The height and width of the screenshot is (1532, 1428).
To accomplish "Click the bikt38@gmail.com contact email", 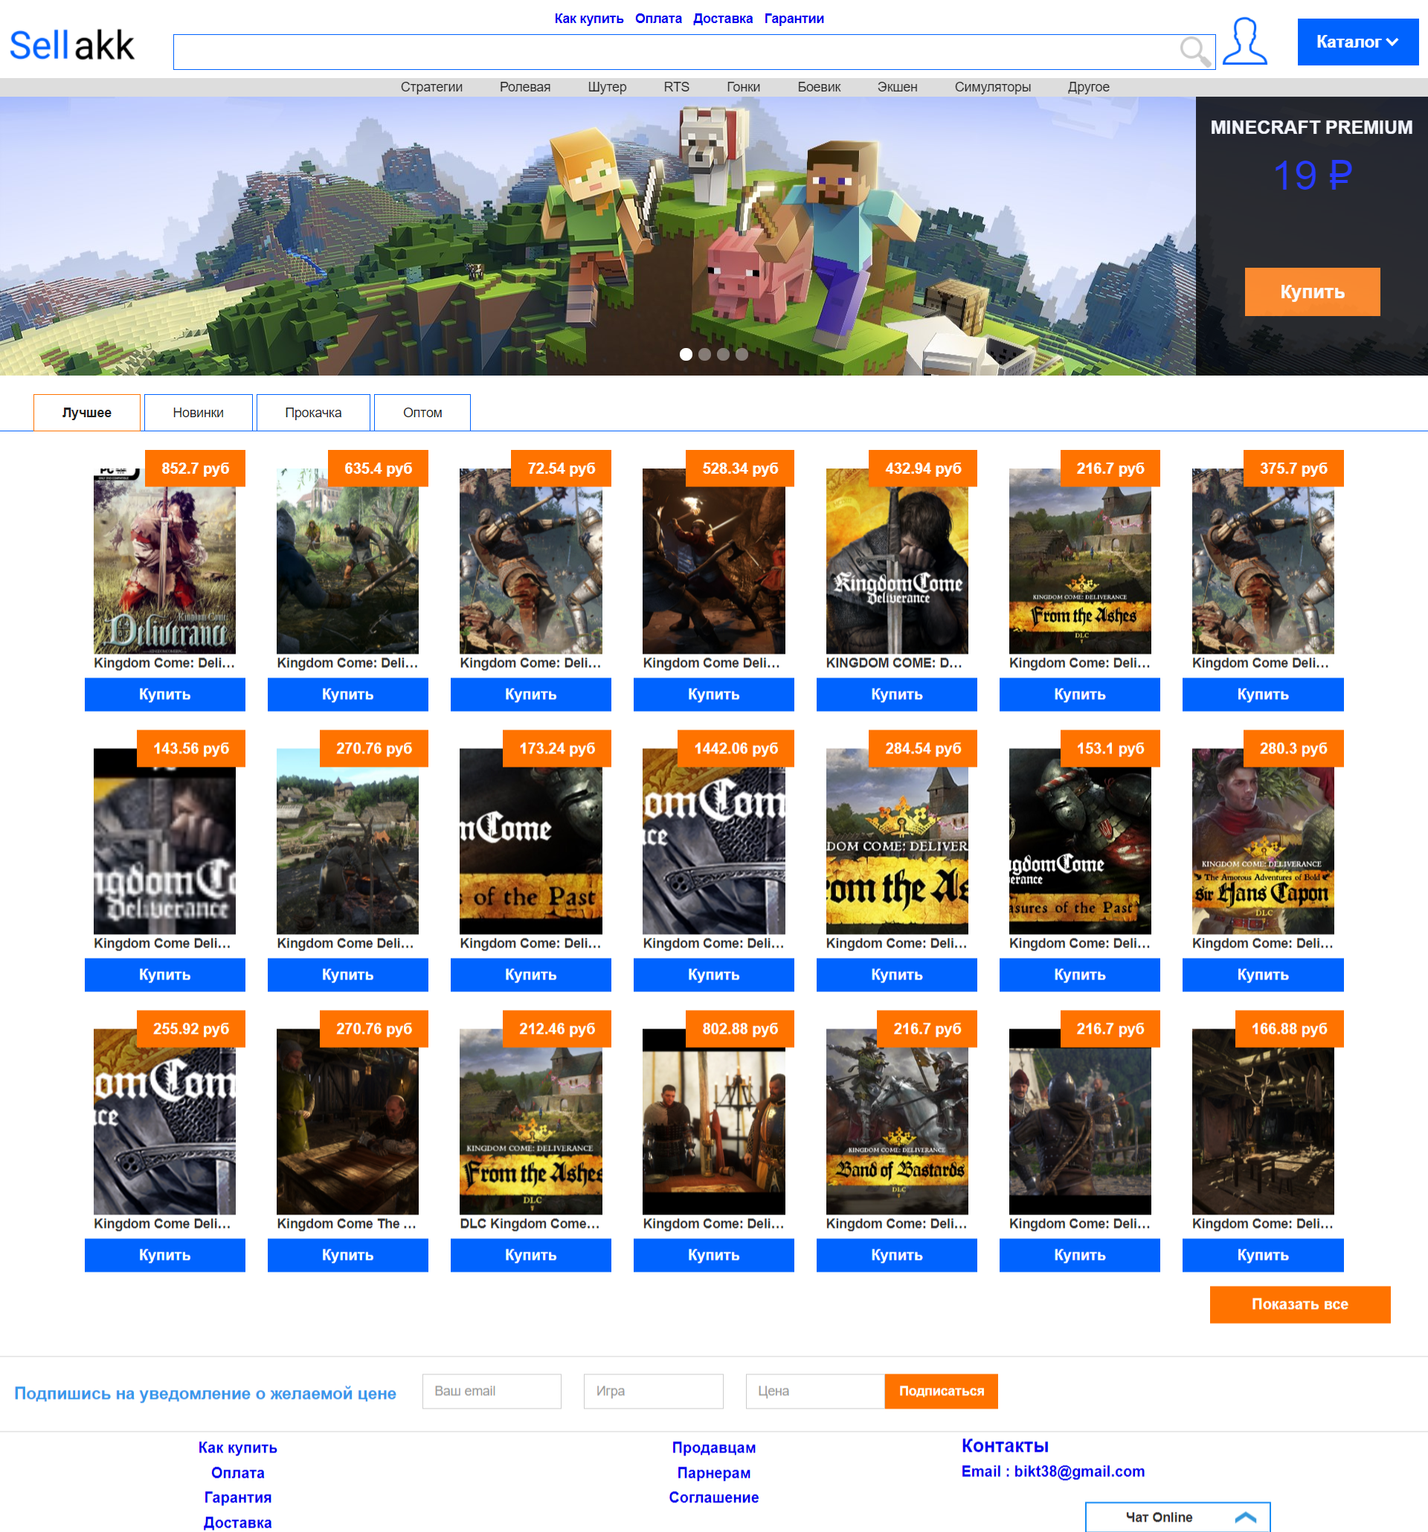I will [1079, 1471].
